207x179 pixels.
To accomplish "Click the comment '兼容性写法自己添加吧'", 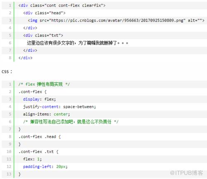I will pos(71,122).
